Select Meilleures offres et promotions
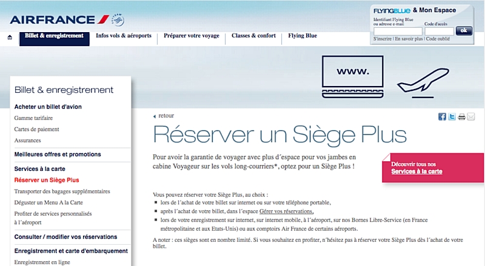This screenshot has width=485, height=266. pyautogui.click(x=58, y=155)
